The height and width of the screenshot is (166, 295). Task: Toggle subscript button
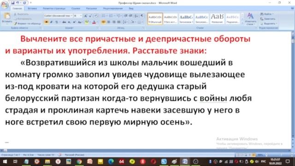tap(69, 22)
